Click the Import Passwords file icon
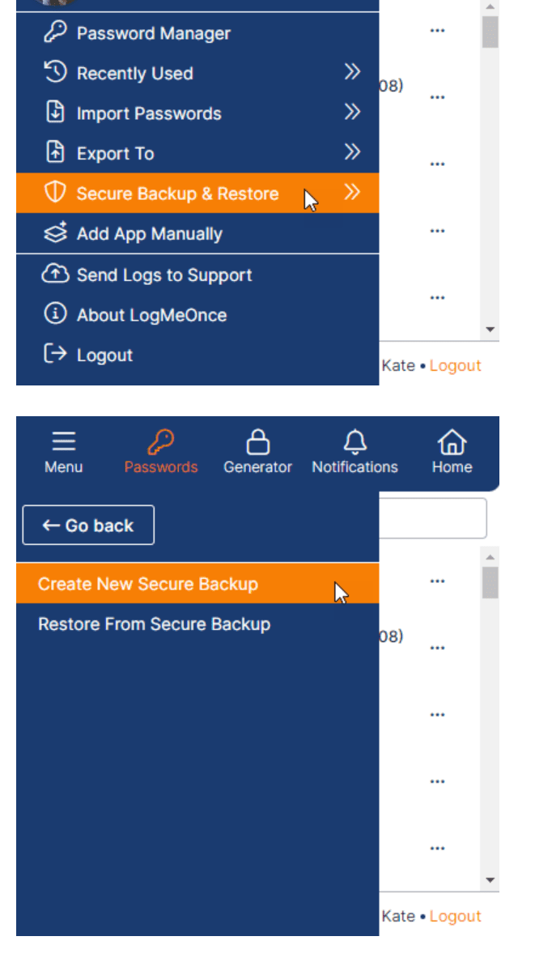 [55, 113]
